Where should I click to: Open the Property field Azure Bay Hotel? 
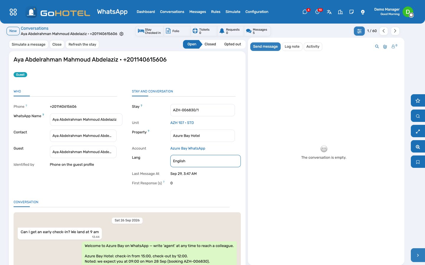coord(202,136)
